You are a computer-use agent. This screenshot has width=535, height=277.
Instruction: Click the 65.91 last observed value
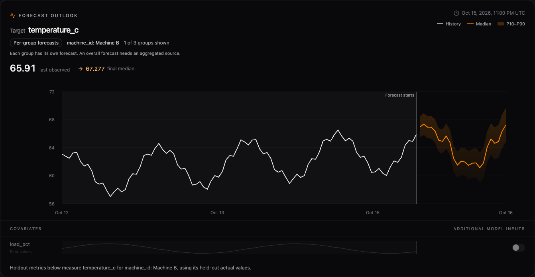point(23,68)
